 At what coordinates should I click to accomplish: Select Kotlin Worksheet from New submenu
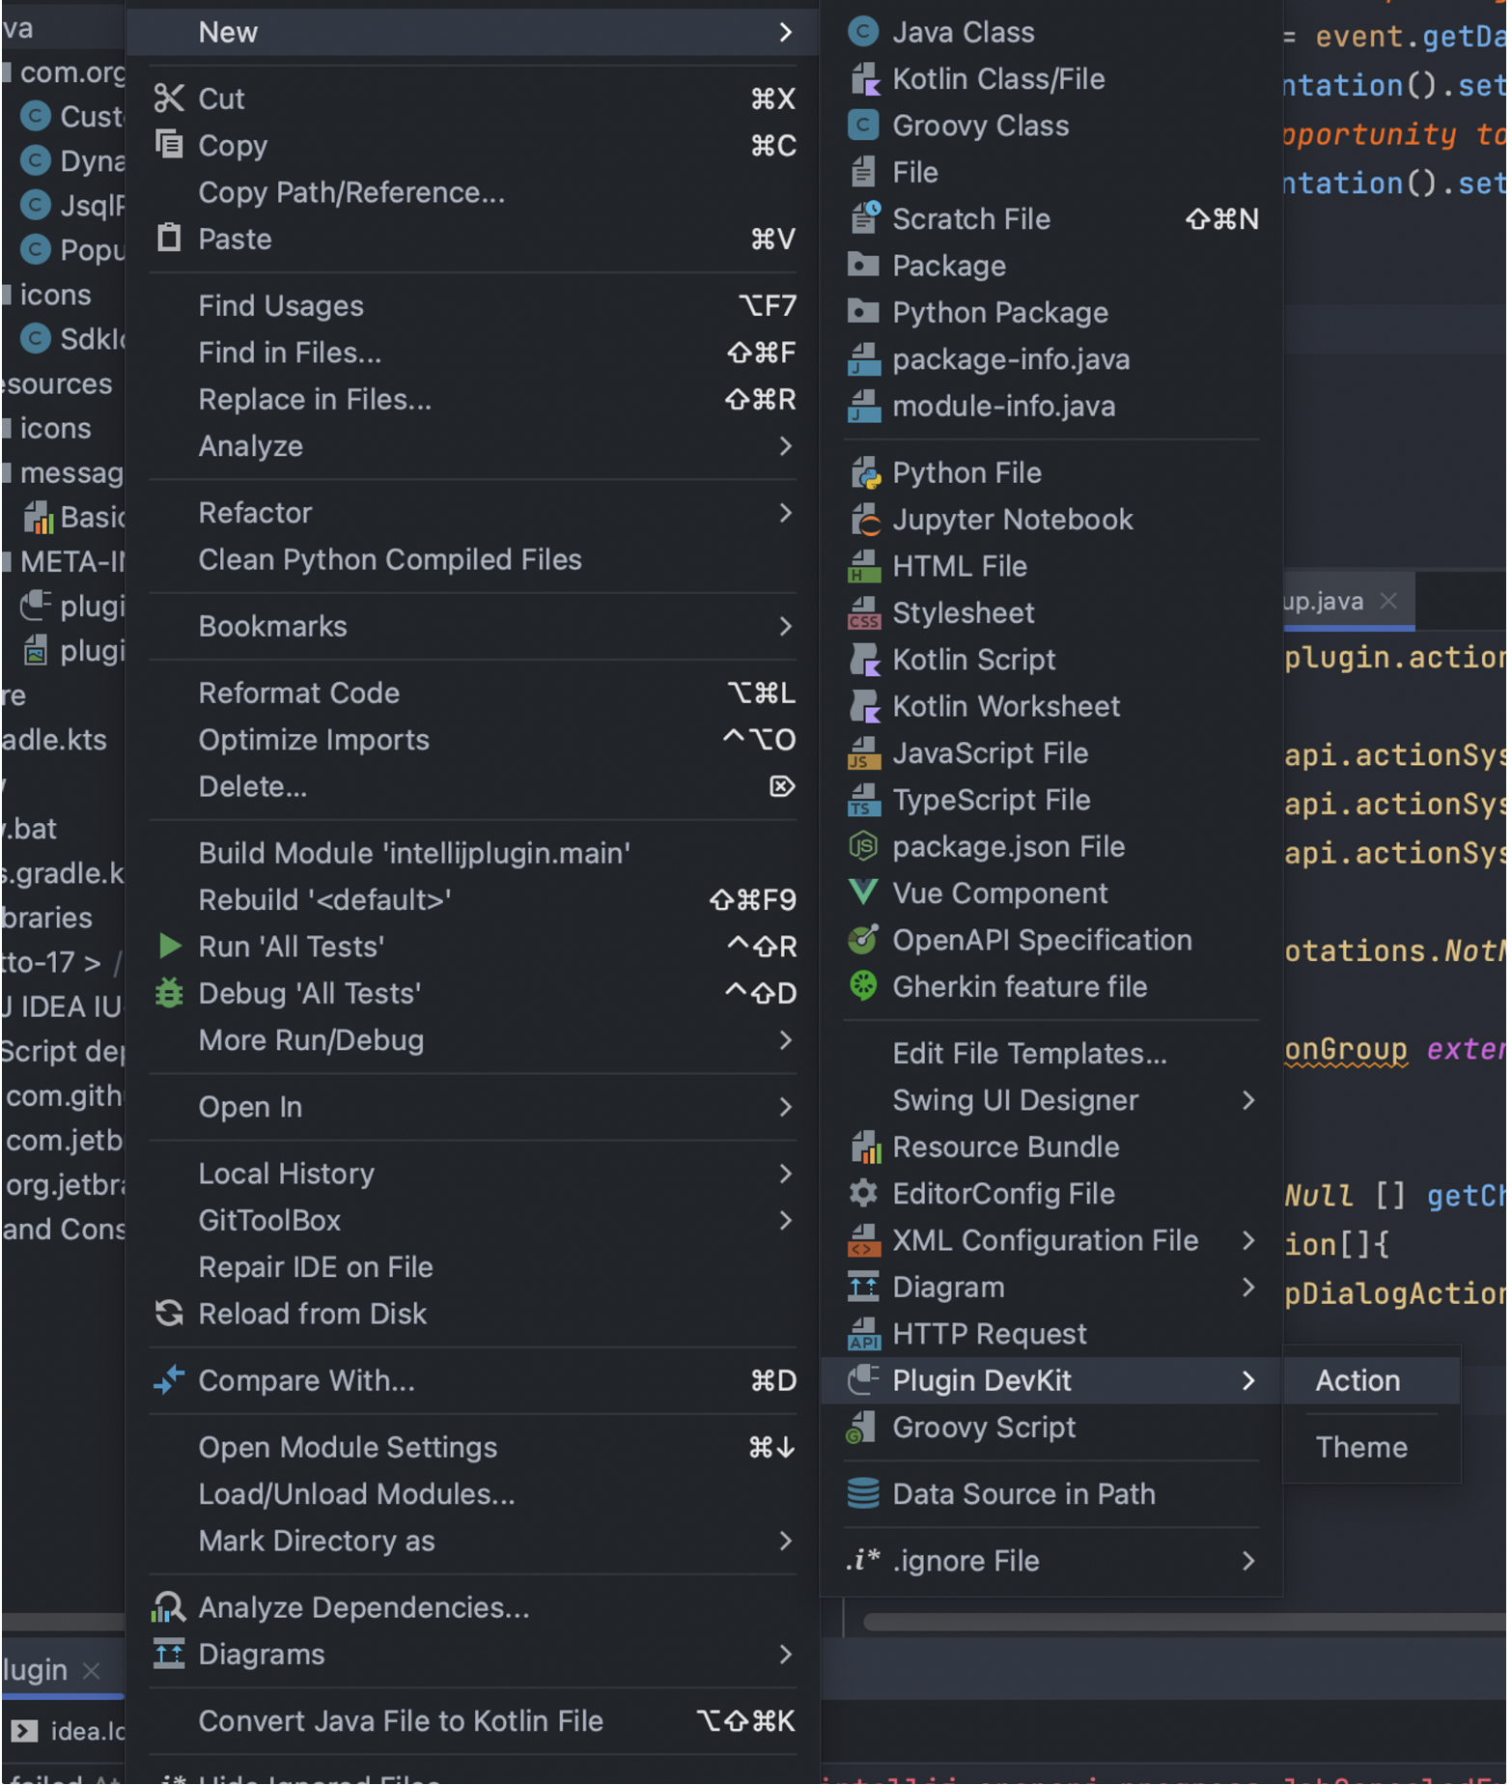click(1051, 706)
